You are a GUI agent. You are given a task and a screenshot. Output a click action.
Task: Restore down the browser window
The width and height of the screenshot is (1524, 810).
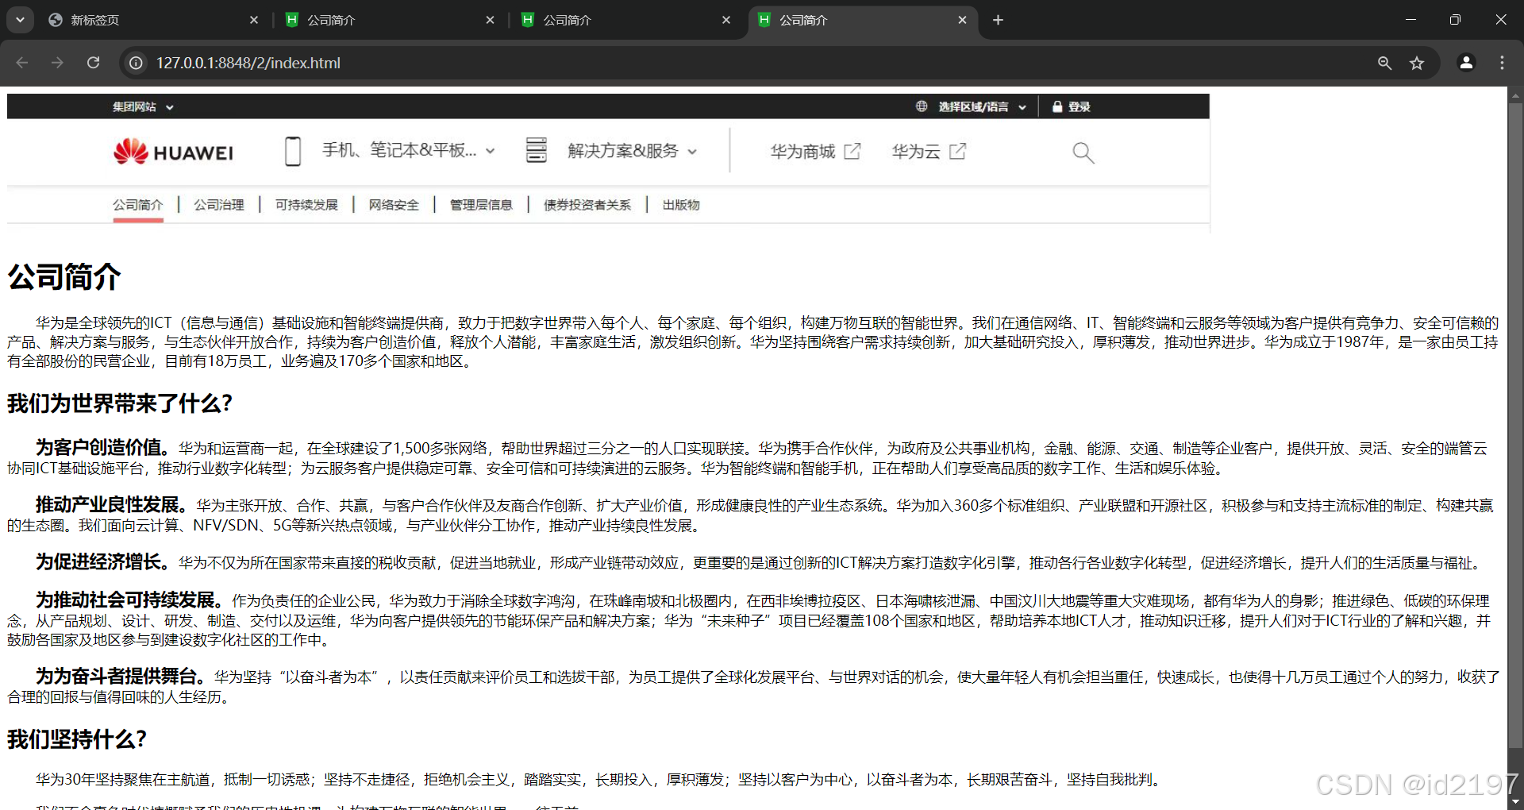pyautogui.click(x=1455, y=20)
